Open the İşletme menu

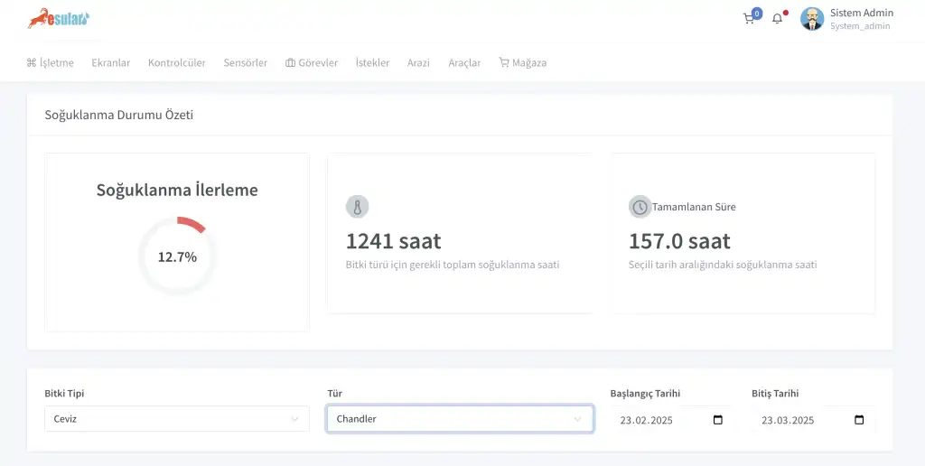point(51,63)
